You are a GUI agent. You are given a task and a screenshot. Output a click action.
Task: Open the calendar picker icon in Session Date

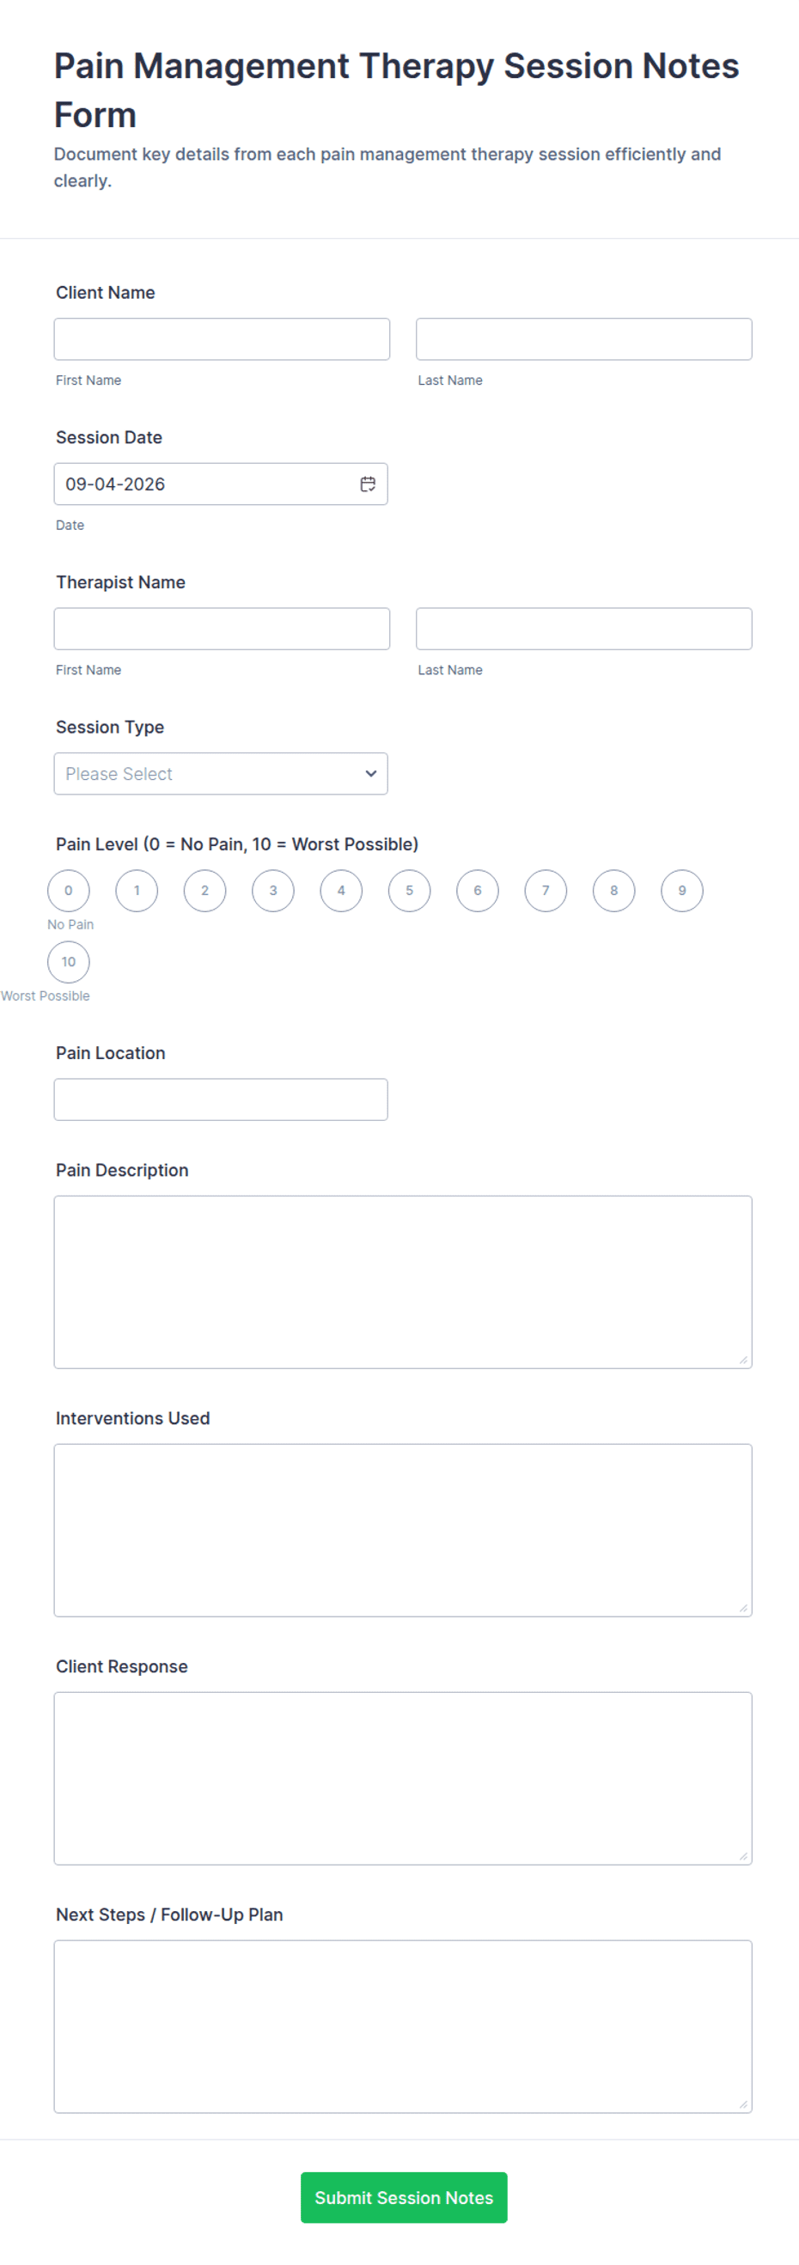pos(368,484)
